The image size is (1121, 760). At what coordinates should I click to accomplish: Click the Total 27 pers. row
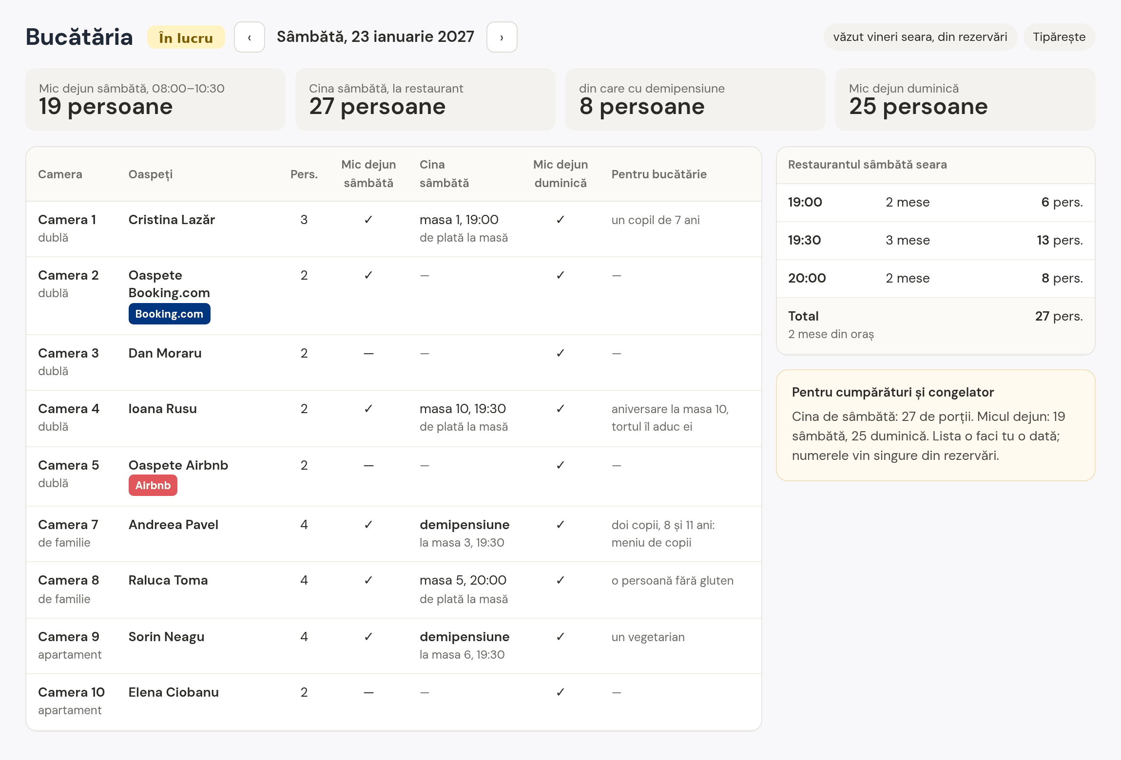[936, 325]
